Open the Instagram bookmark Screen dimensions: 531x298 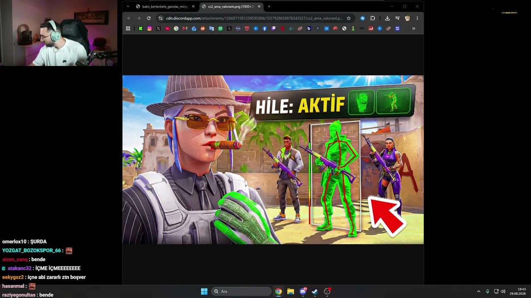tap(149, 29)
